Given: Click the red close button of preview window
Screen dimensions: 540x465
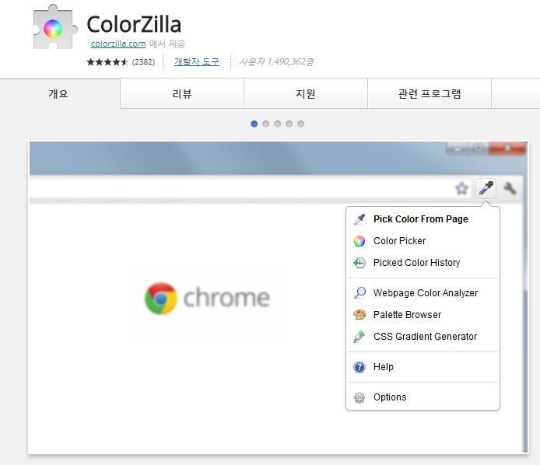Looking at the screenshot, I should click(507, 149).
